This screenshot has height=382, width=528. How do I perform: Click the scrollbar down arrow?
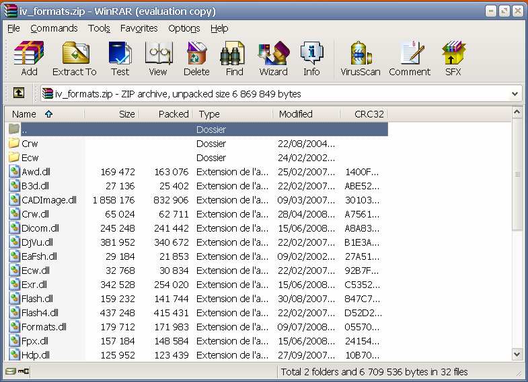pyautogui.click(x=517, y=354)
